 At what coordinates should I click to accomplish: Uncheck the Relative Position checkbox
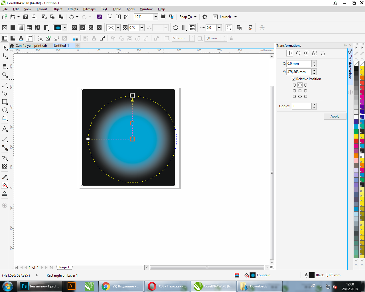(x=294, y=79)
